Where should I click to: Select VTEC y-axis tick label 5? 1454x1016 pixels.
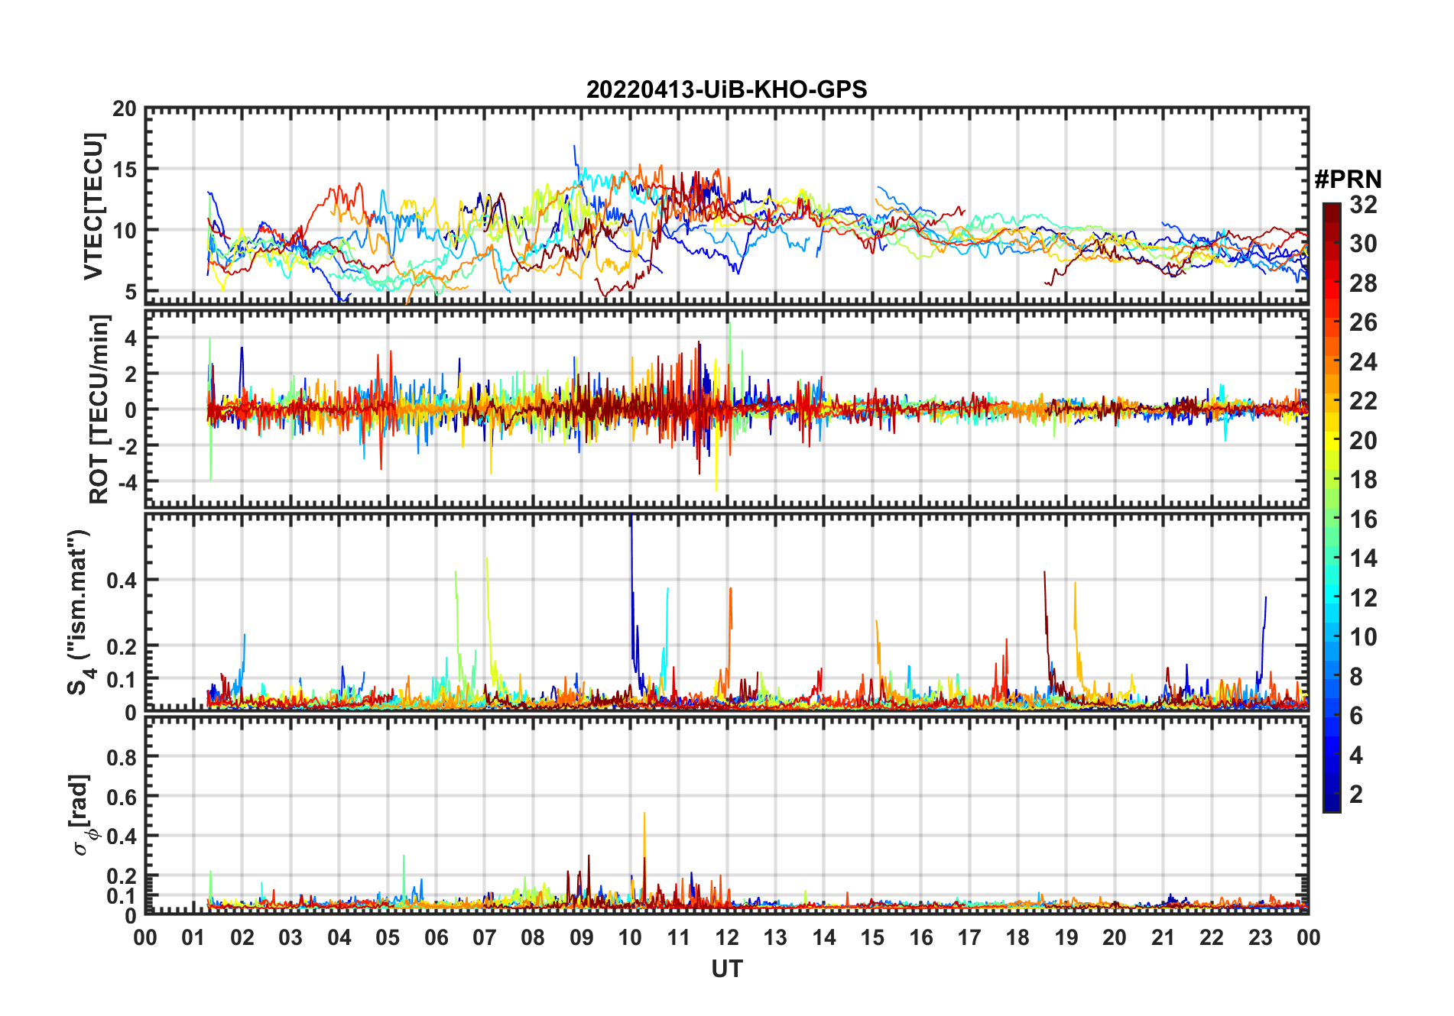(131, 291)
